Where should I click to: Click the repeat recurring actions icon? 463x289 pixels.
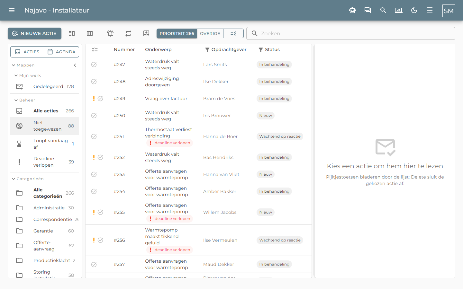128,33
